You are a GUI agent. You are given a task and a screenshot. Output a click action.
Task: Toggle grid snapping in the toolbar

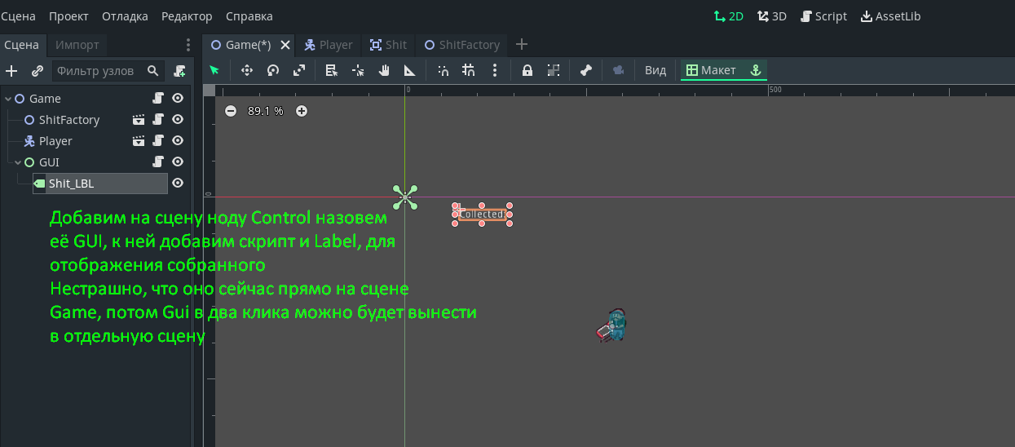(x=468, y=70)
